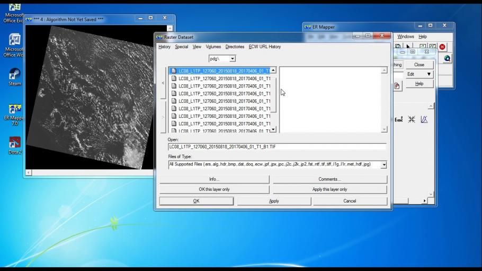Select the highlighted LC08 file in list
This screenshot has width=482, height=271.
coord(220,71)
